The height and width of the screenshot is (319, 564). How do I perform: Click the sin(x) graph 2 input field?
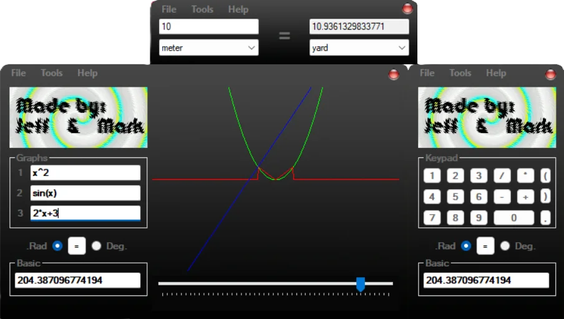pos(85,193)
